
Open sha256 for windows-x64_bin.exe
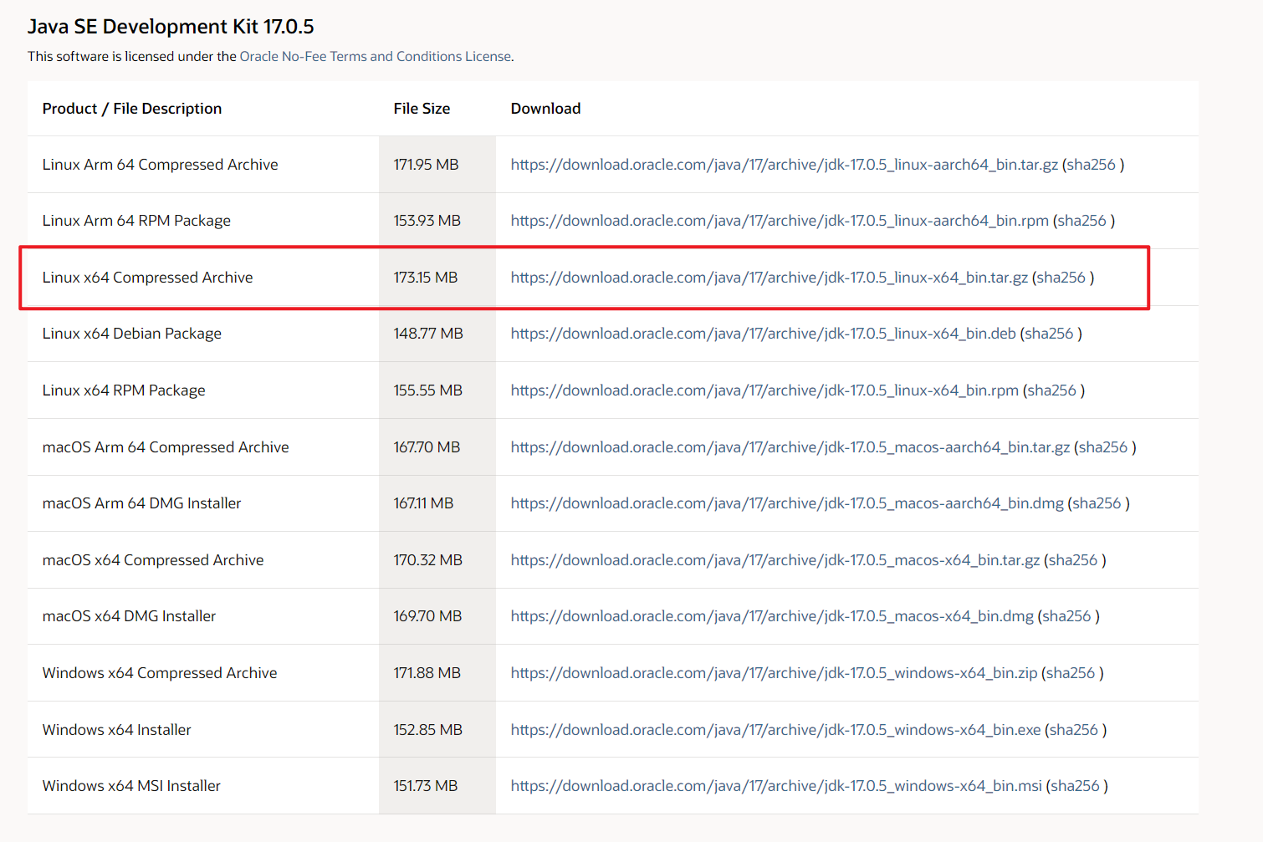pyautogui.click(x=1073, y=730)
